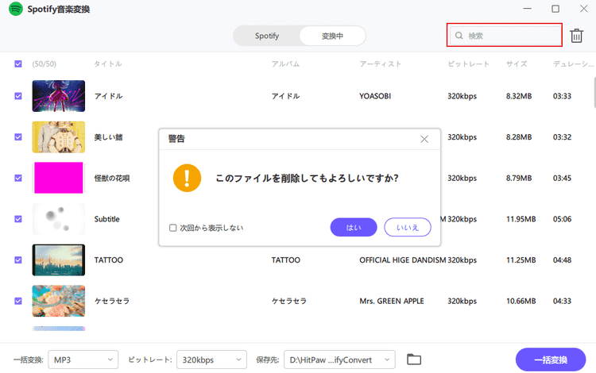Click the 11.95MB size value
This screenshot has height=373, width=596.
521,219
